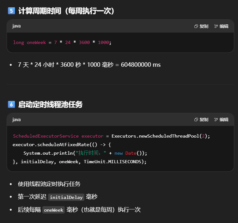This screenshot has height=223, width=238.
Task: Click the edit pencil icon in the oneWeek code block
Action: pos(216,26)
